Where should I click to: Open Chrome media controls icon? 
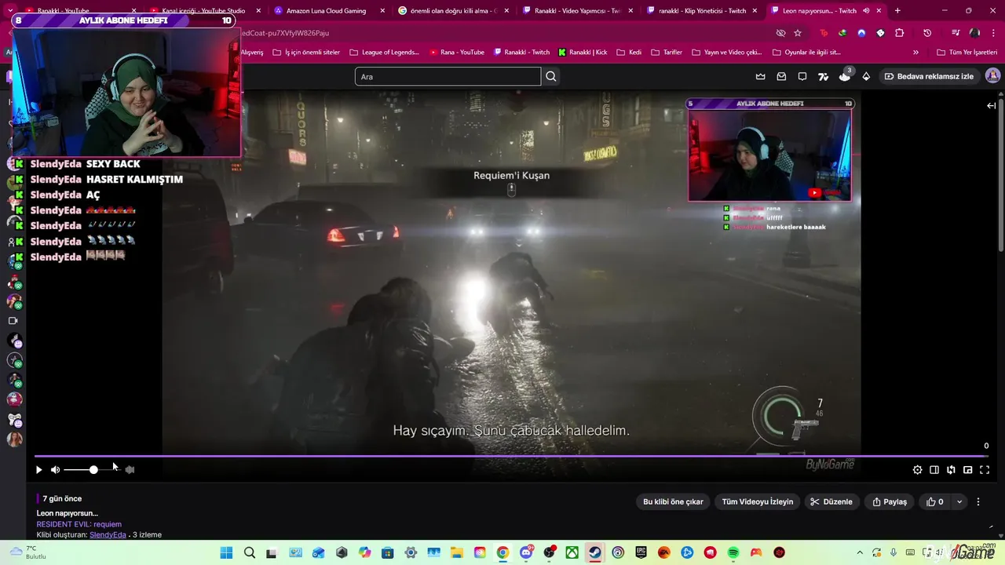point(956,33)
